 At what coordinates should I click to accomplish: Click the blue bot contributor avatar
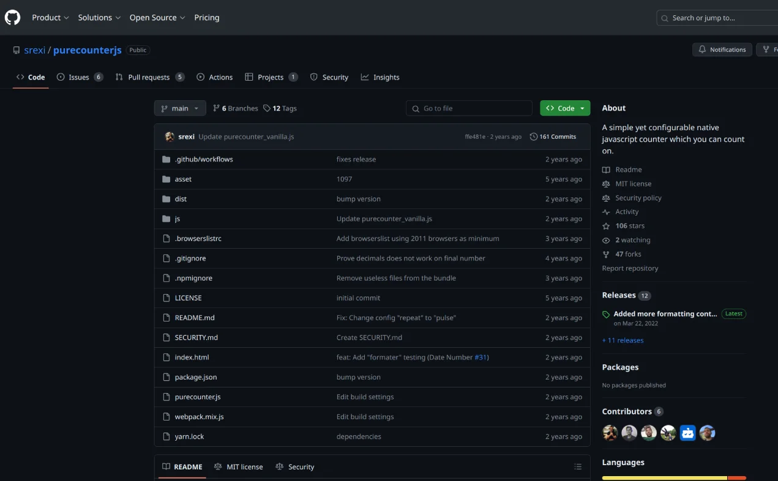(688, 433)
